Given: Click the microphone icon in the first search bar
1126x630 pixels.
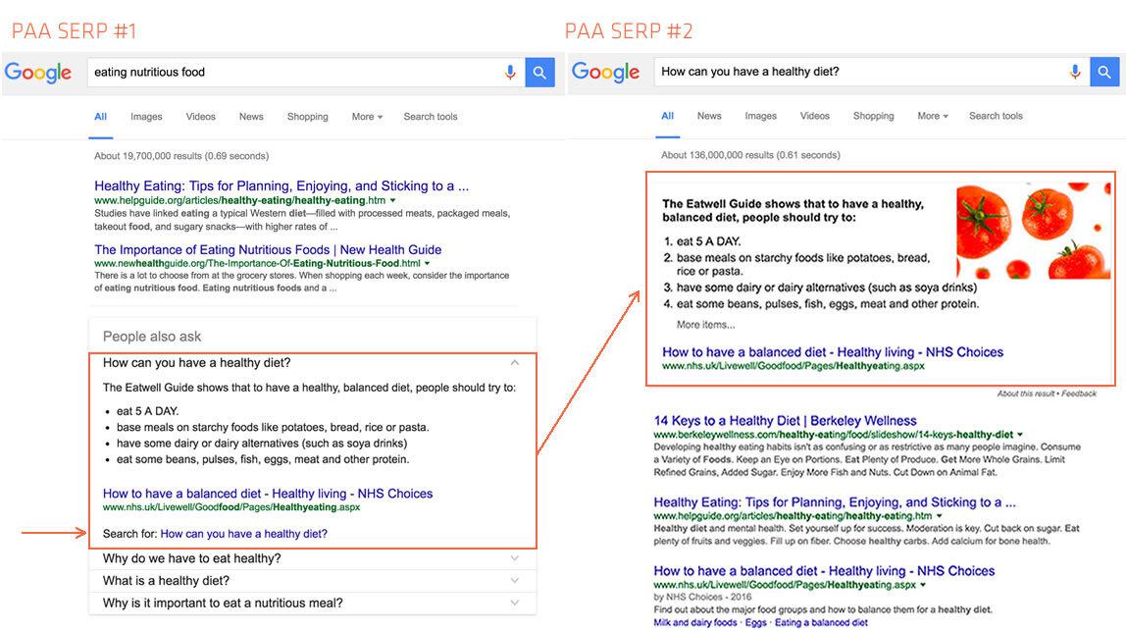Looking at the screenshot, I should coord(509,72).
